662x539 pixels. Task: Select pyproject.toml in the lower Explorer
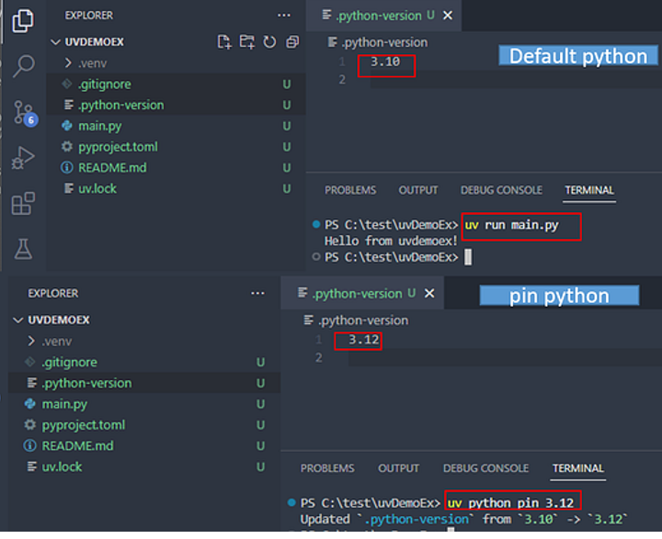(83, 425)
